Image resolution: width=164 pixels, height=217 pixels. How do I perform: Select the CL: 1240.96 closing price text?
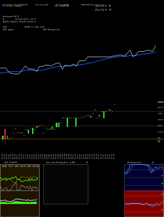click(62, 6)
